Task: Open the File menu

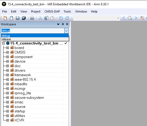Action: [5, 11]
